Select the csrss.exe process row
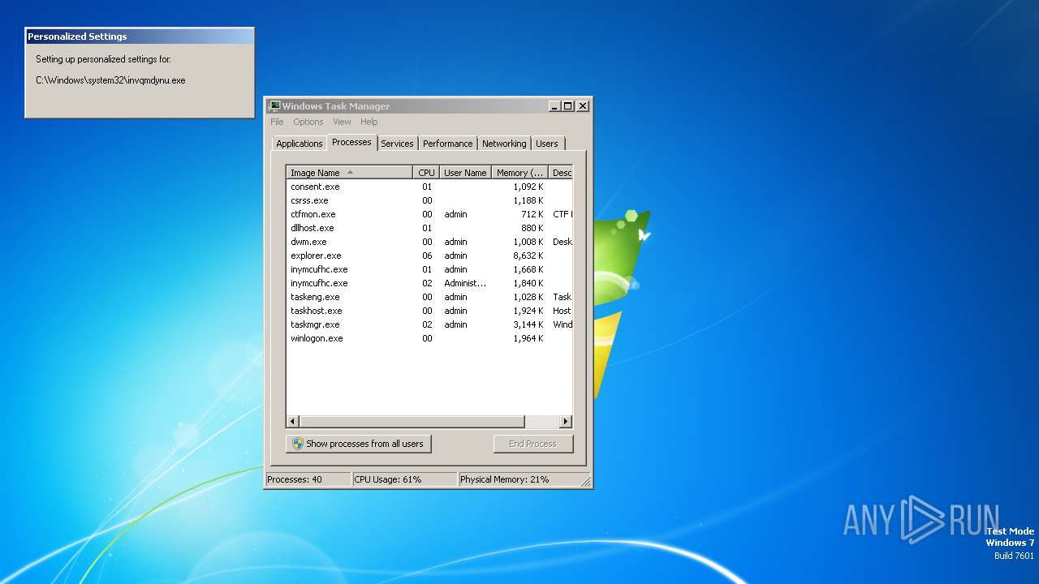This screenshot has width=1039, height=584. point(429,200)
